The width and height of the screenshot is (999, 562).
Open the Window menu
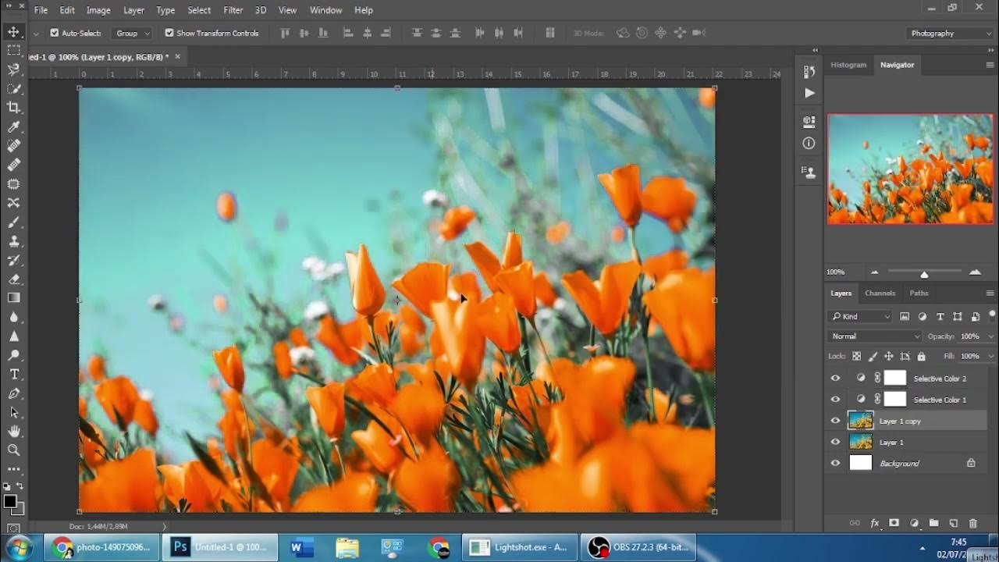(x=325, y=10)
